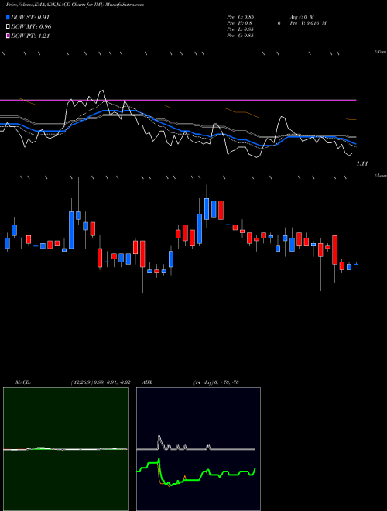The width and height of the screenshot is (387, 511).
Task: Open the dark blue ADX indicator chart panel
Action: click(x=198, y=449)
